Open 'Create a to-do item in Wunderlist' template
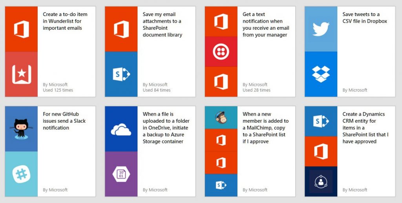Screen dimensions: 402x203 [x=65, y=21]
